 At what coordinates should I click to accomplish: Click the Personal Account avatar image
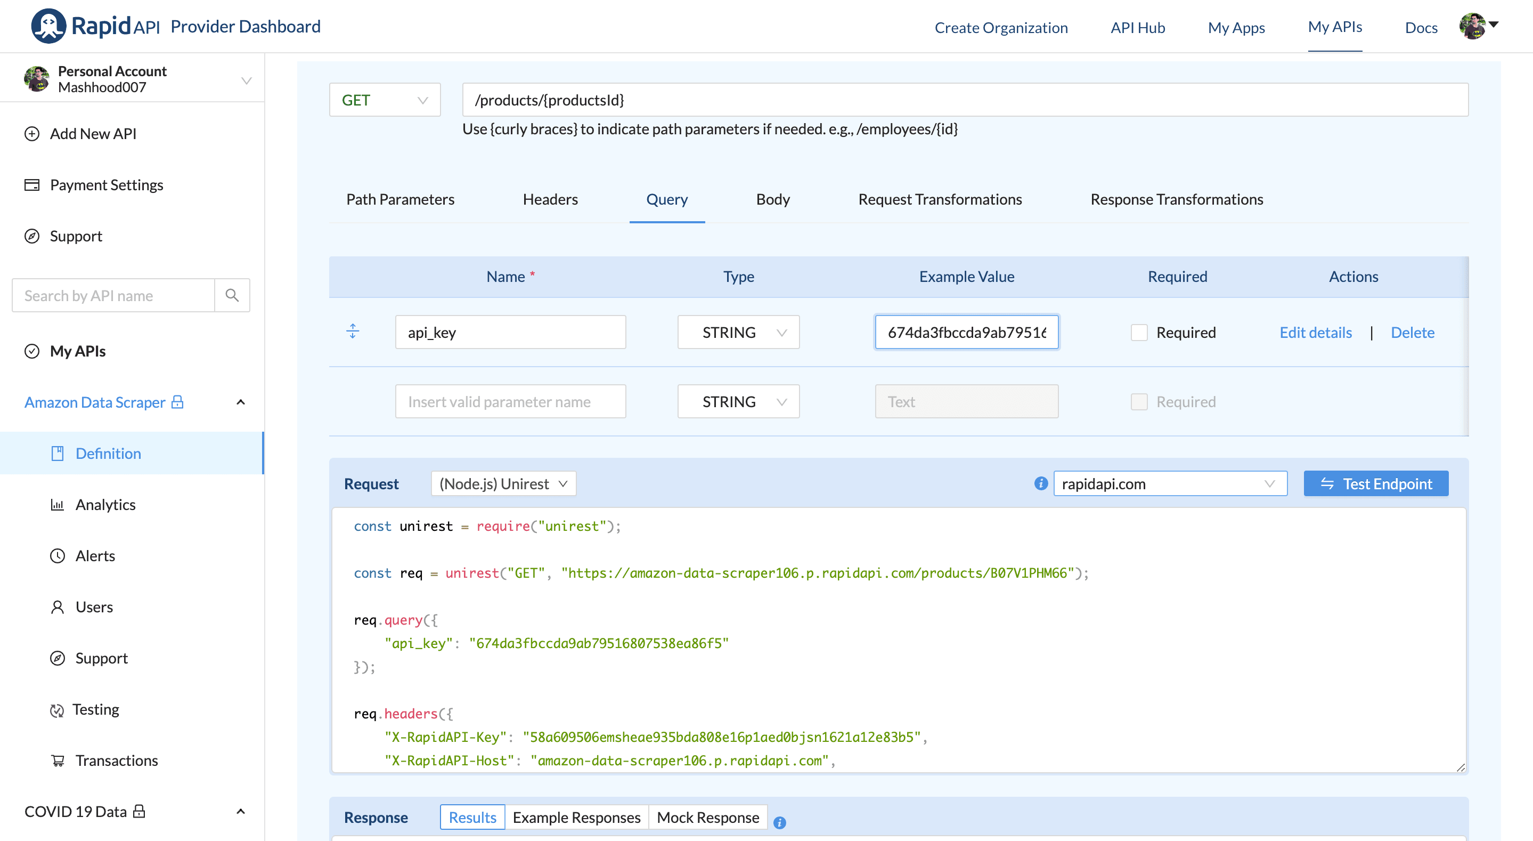click(37, 79)
